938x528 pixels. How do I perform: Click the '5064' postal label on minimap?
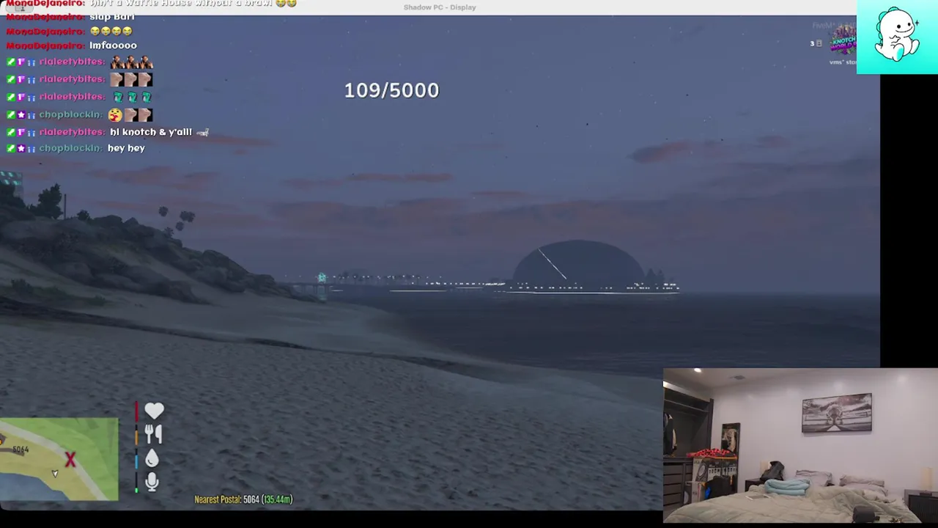21,449
